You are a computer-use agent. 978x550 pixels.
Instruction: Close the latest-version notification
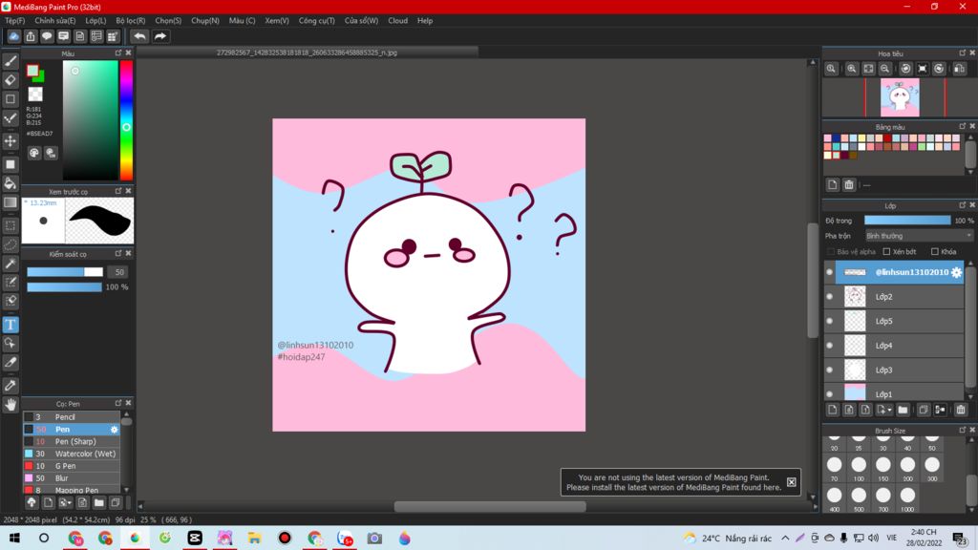point(791,482)
